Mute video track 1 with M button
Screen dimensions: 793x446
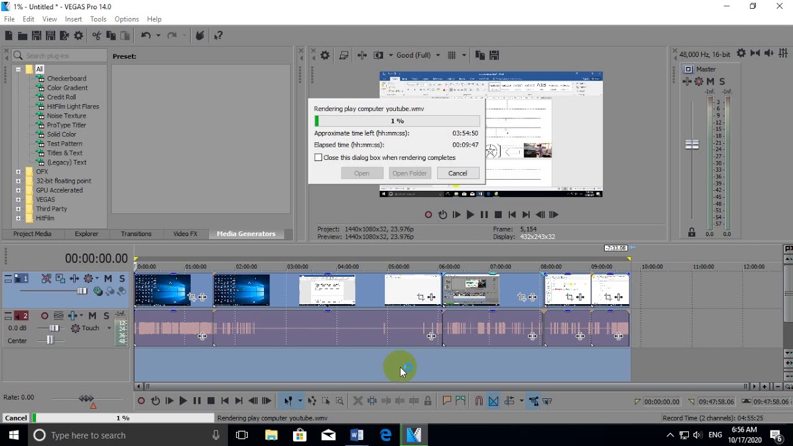(x=108, y=279)
